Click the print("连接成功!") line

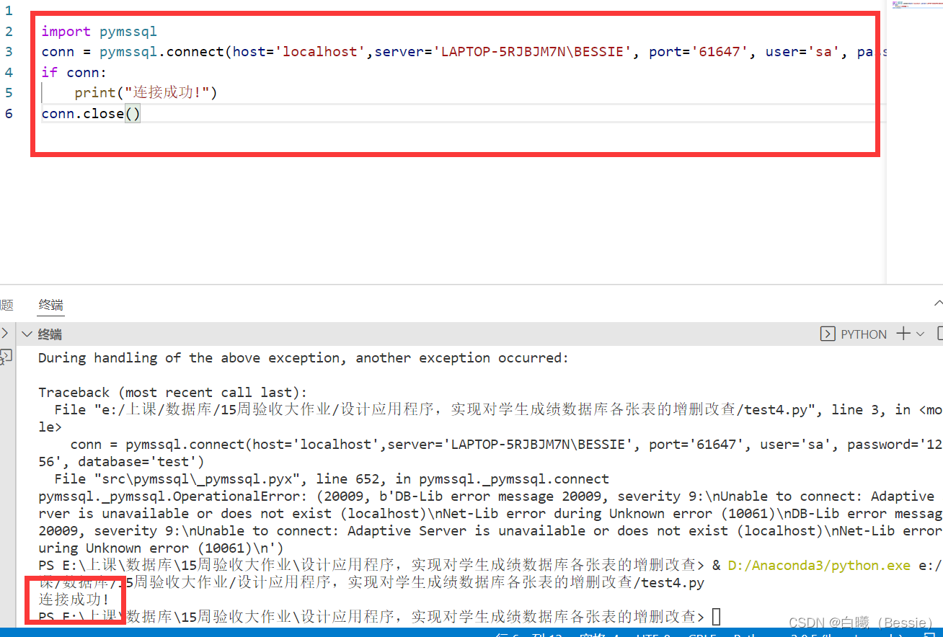tap(146, 93)
